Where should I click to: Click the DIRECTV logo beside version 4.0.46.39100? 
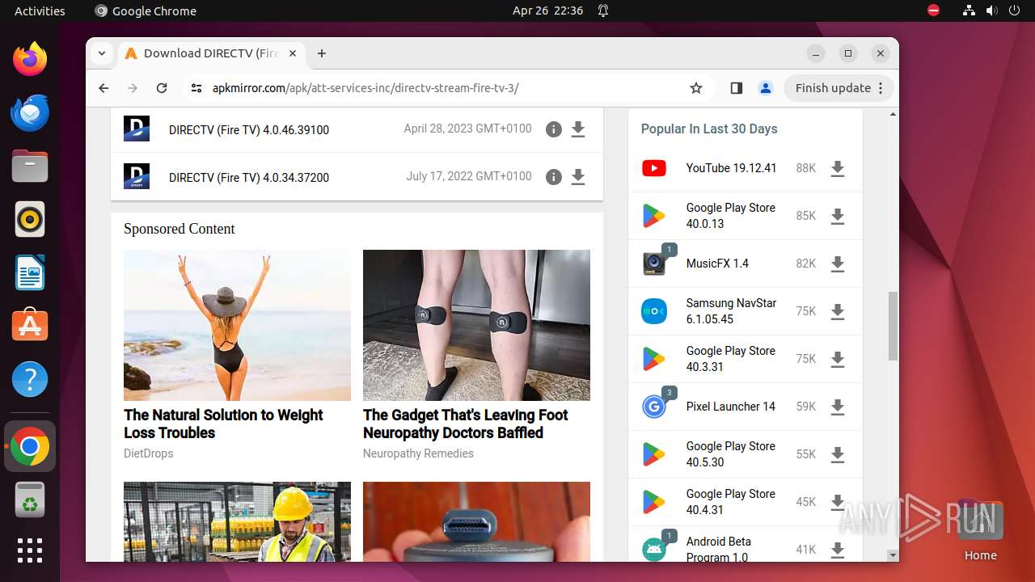(137, 129)
